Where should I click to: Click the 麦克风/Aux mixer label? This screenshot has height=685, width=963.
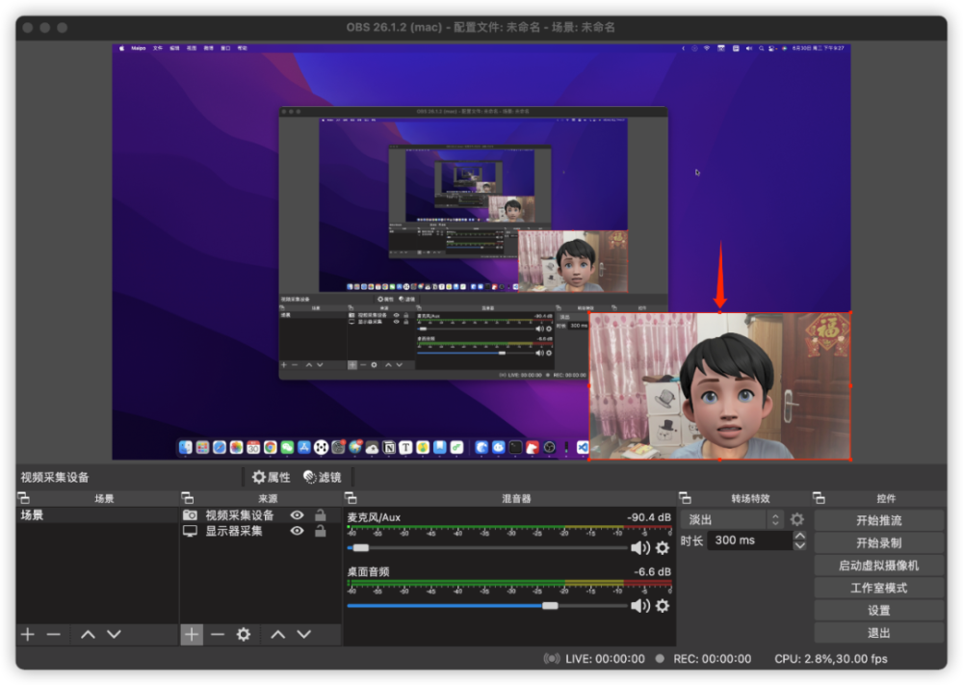[x=374, y=518]
